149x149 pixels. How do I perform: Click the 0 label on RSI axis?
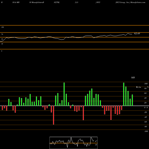pos(1,51)
